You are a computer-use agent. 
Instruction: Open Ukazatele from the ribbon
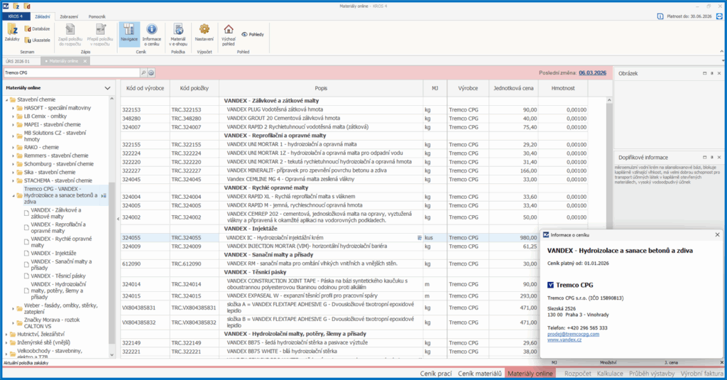click(x=37, y=40)
